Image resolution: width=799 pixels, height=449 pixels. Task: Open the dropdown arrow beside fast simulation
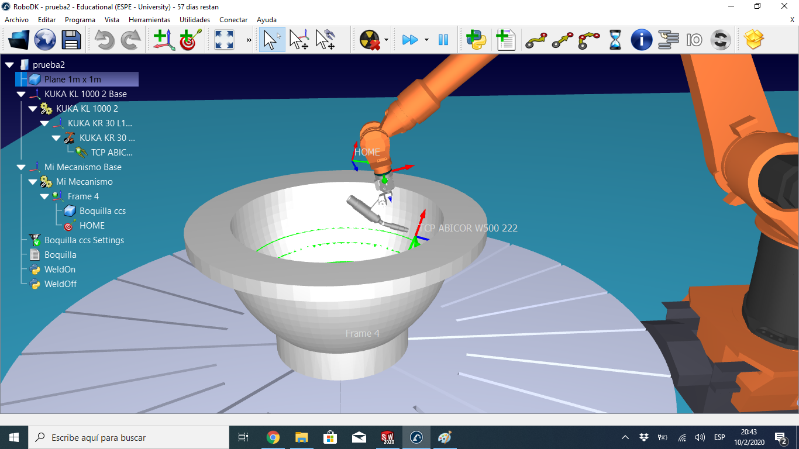[x=426, y=40]
